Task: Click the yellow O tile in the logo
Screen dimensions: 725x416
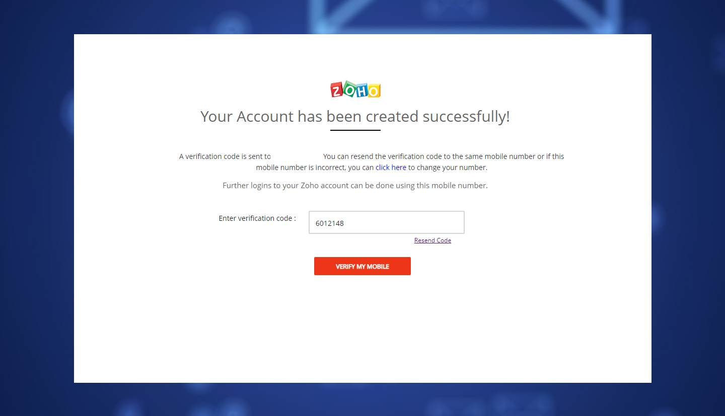Action: (374, 91)
